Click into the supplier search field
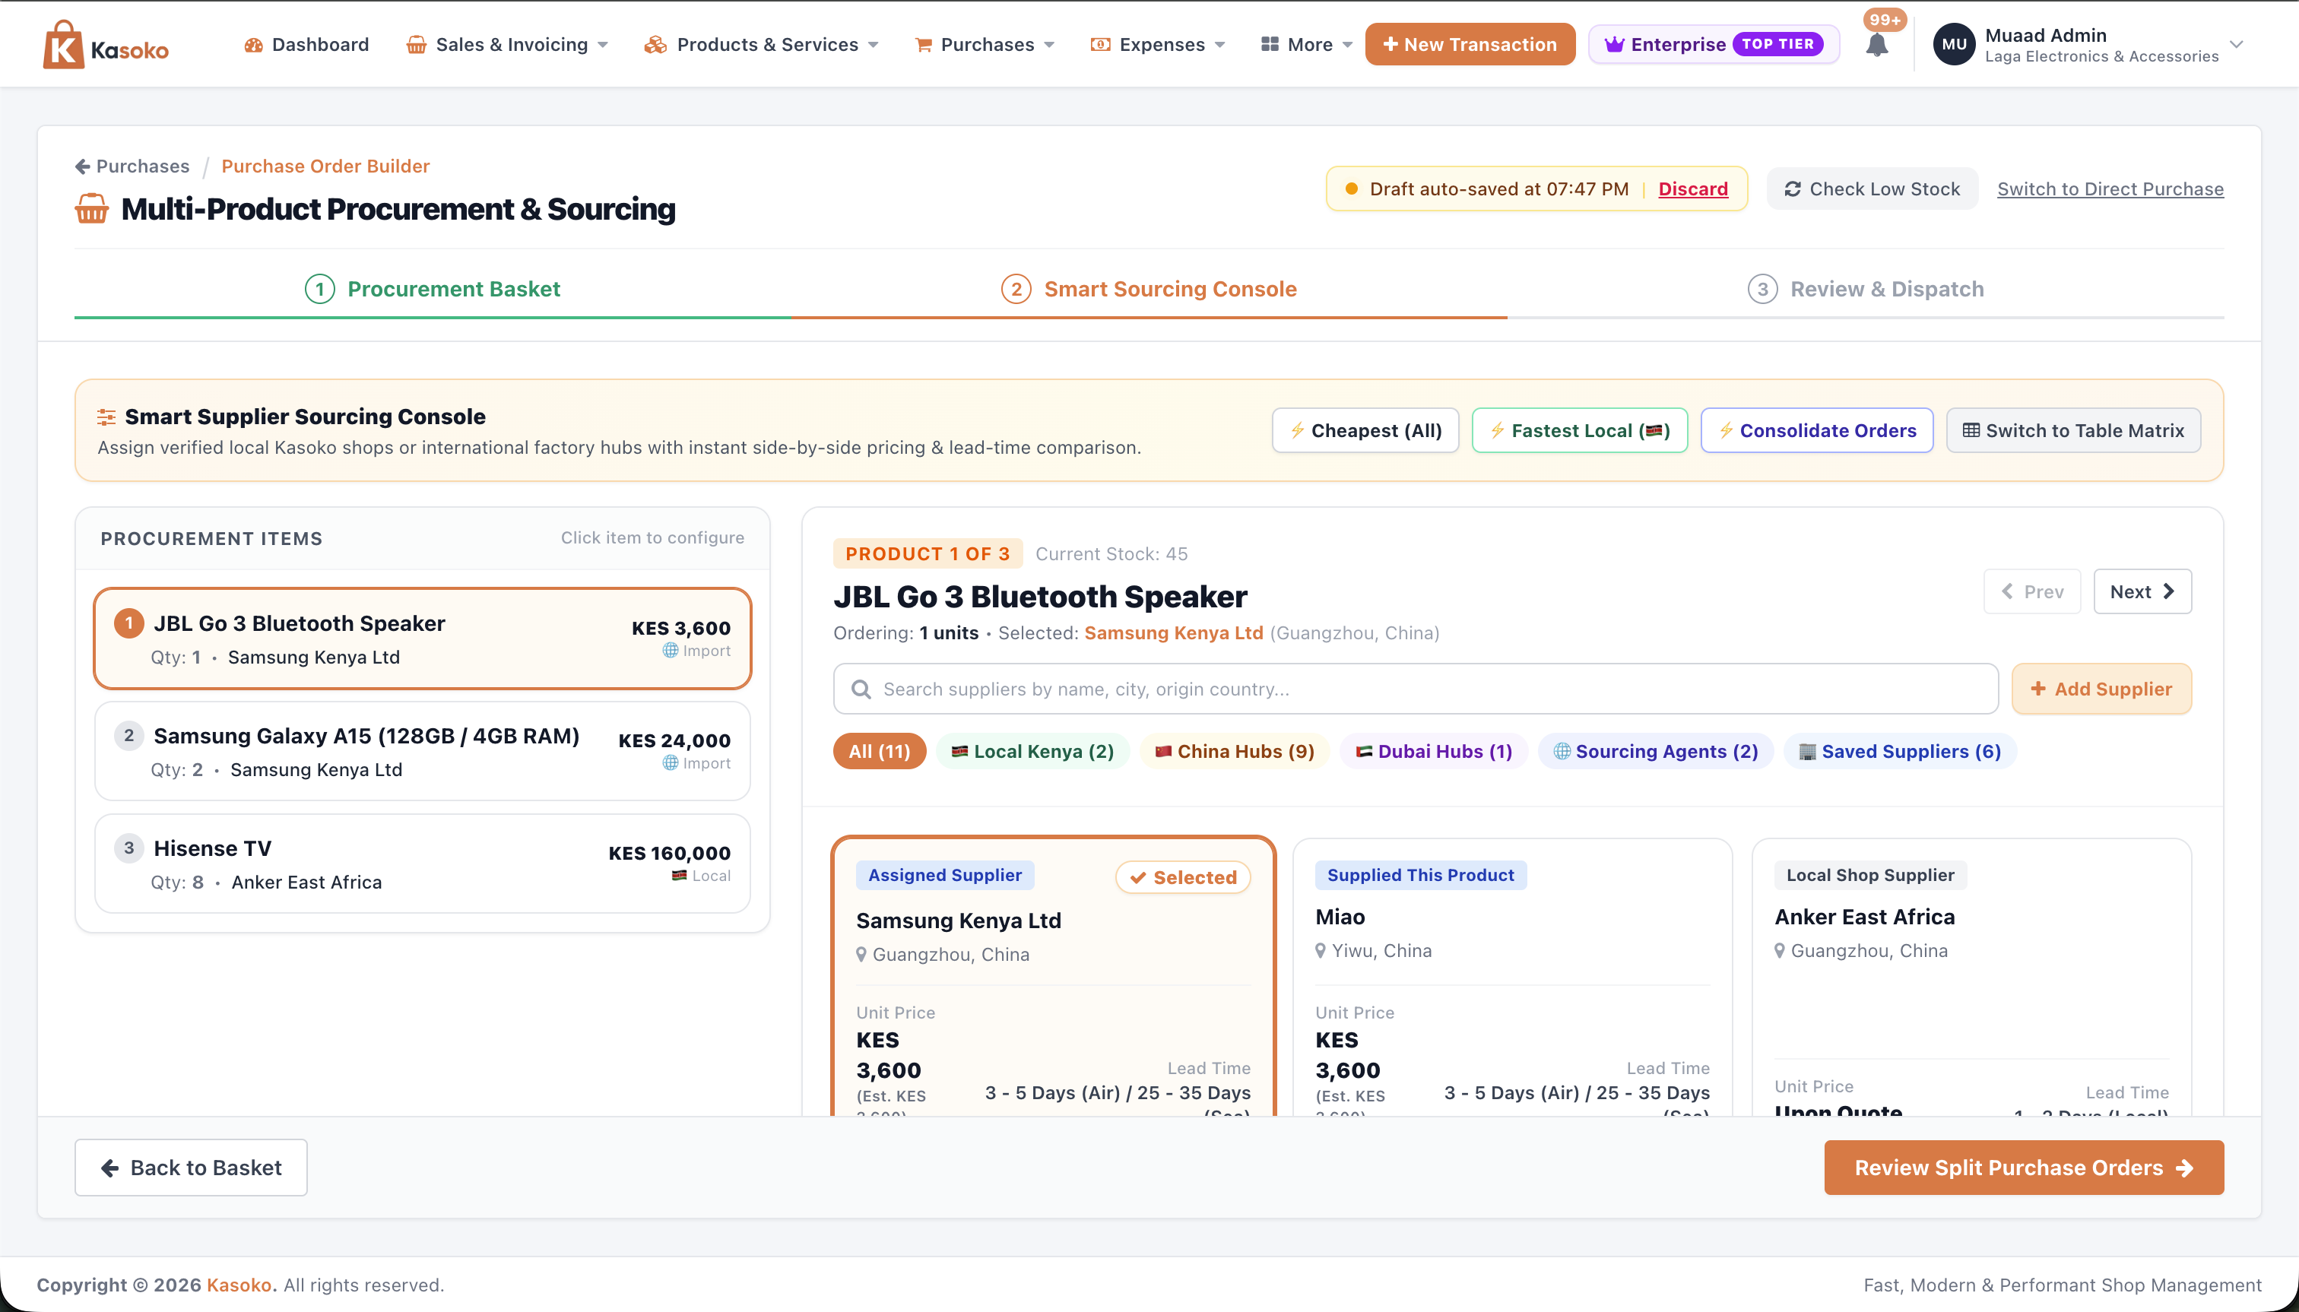Viewport: 2299px width, 1312px height. pos(1416,689)
